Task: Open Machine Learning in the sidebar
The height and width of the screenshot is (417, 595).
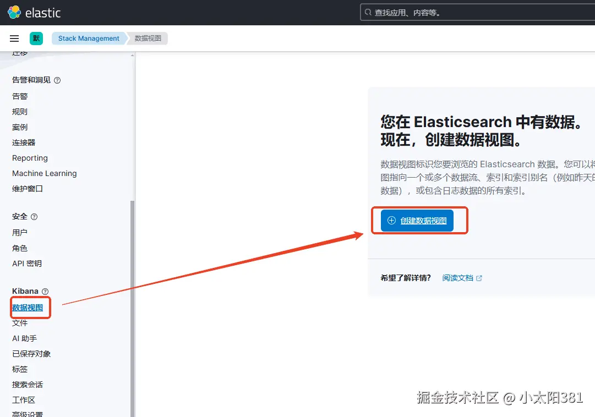Action: coord(45,173)
